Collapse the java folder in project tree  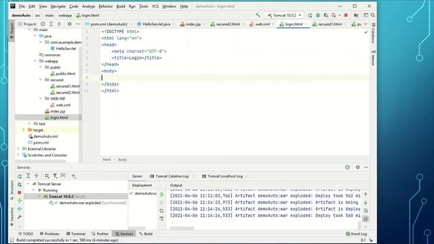point(35,36)
